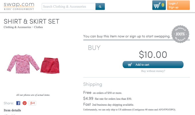
Task: Click the photo caption about actual items
Action: (33, 95)
